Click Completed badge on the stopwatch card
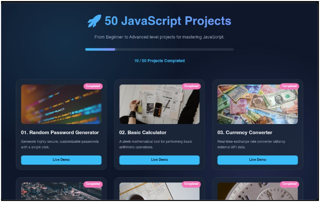This screenshot has height=202, width=320. pos(290,184)
